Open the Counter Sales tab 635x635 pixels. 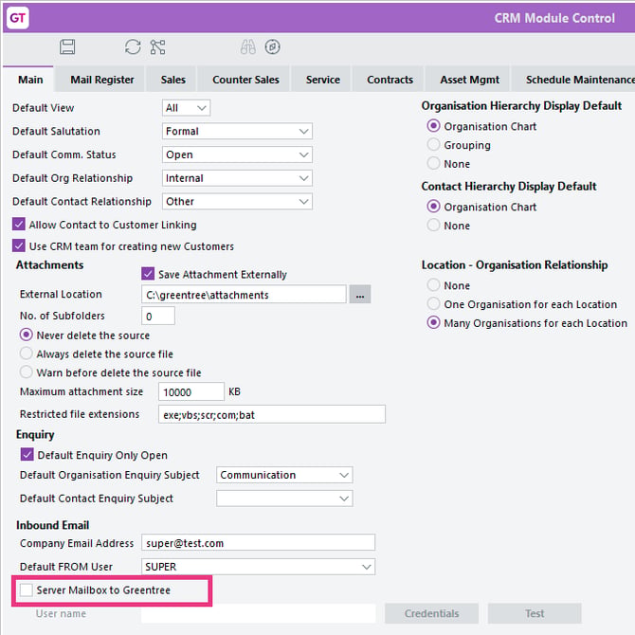(245, 80)
